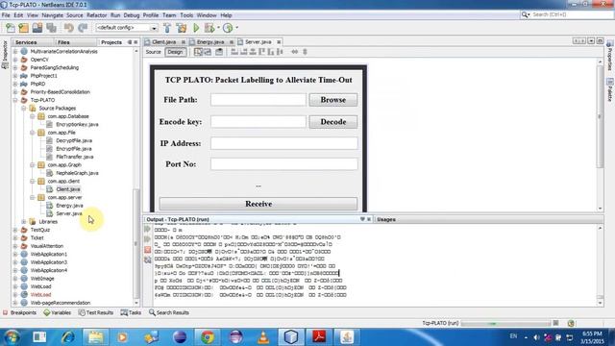Click the Save All toolbar icon
The image size is (615, 346).
51,28
